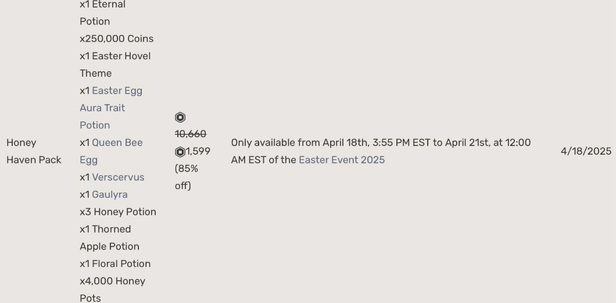Click the x250,000 Coins entry
Viewport: 616px width, 303px height.
(x=116, y=38)
